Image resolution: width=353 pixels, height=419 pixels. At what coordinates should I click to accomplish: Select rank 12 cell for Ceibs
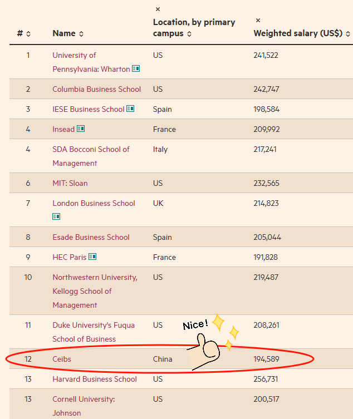(28, 359)
